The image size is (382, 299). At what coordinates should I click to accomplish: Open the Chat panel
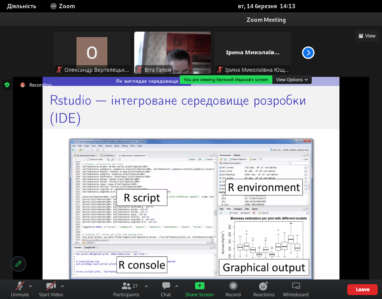tap(166, 289)
